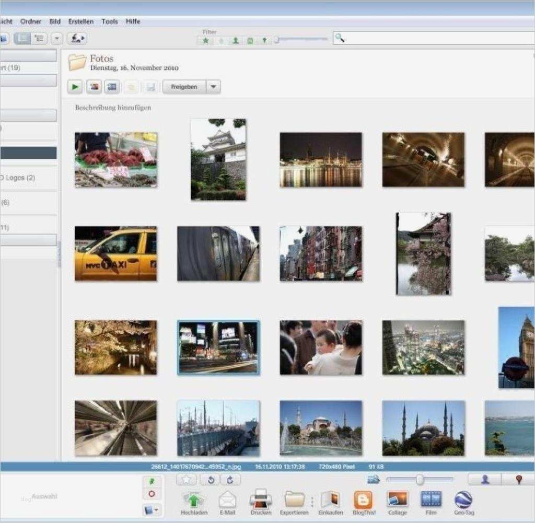Screen dimensions: 535x523
Task: Click the Freigeben button
Action: click(x=184, y=87)
